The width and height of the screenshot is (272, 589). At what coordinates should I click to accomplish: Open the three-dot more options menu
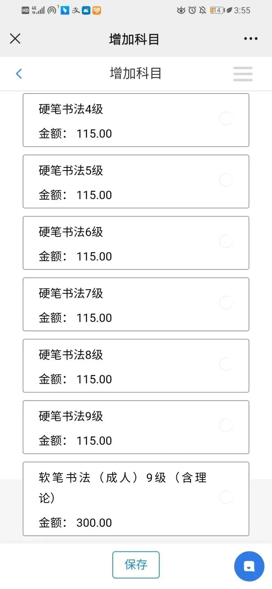pyautogui.click(x=251, y=39)
